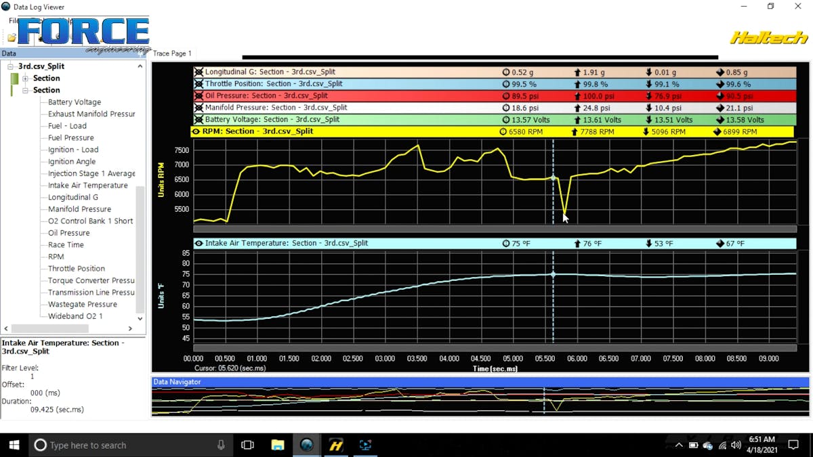813x457 pixels.
Task: Hide the RPM trace with eye icon
Action: pos(196,131)
